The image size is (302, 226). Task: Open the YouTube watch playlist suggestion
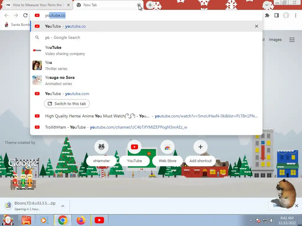(x=146, y=116)
